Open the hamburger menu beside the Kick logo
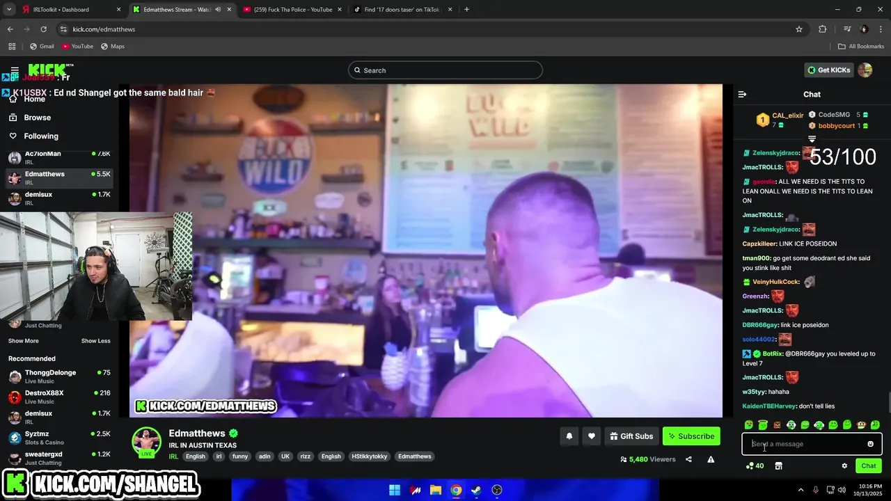Image resolution: width=891 pixels, height=501 pixels. point(15,70)
